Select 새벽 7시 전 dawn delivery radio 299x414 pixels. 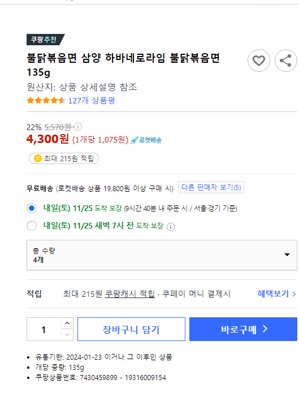click(32, 226)
